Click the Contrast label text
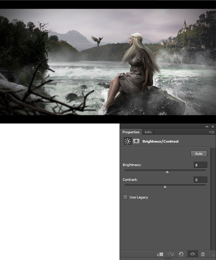The width and height of the screenshot is (216, 260). point(130,180)
